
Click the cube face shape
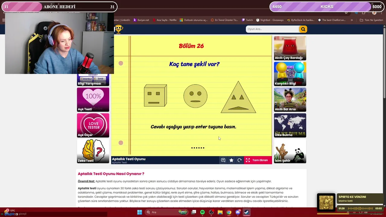155,96
